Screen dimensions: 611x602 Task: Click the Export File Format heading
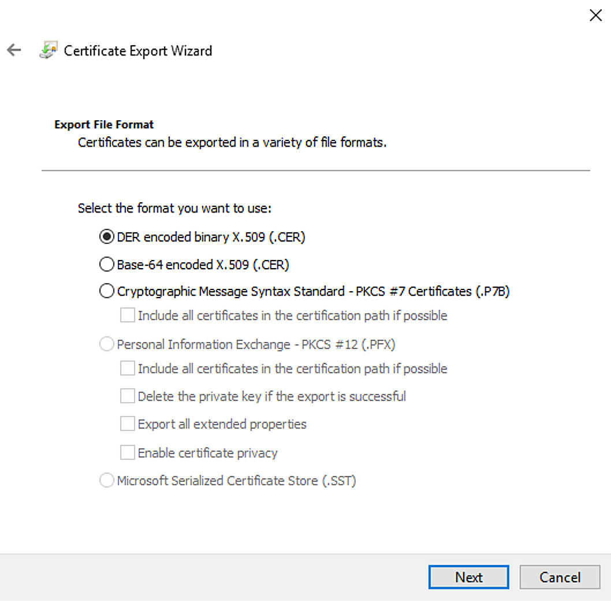(x=104, y=125)
